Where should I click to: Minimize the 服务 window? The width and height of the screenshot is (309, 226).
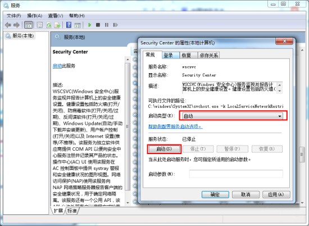pos(273,4)
